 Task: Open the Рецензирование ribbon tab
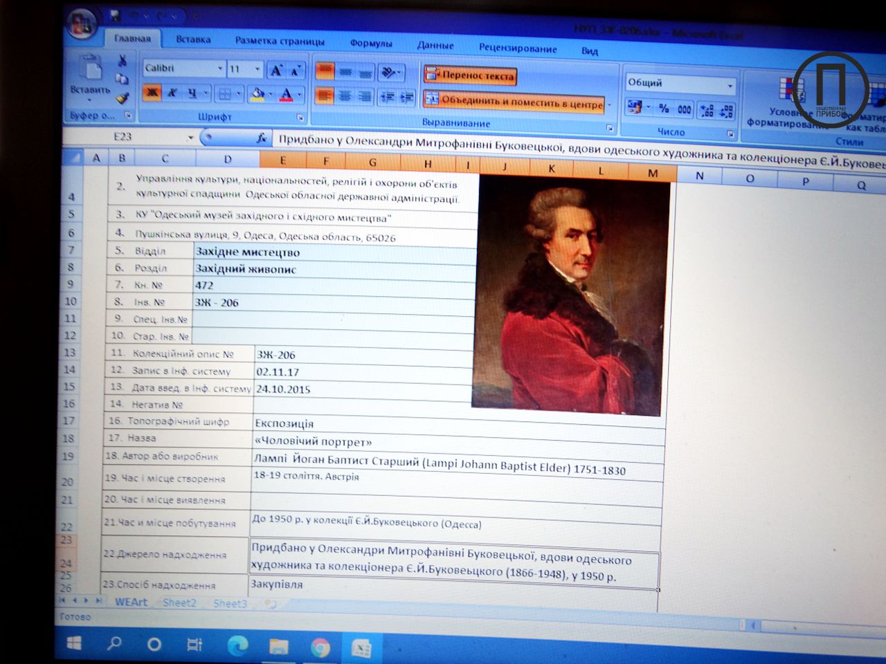point(518,48)
